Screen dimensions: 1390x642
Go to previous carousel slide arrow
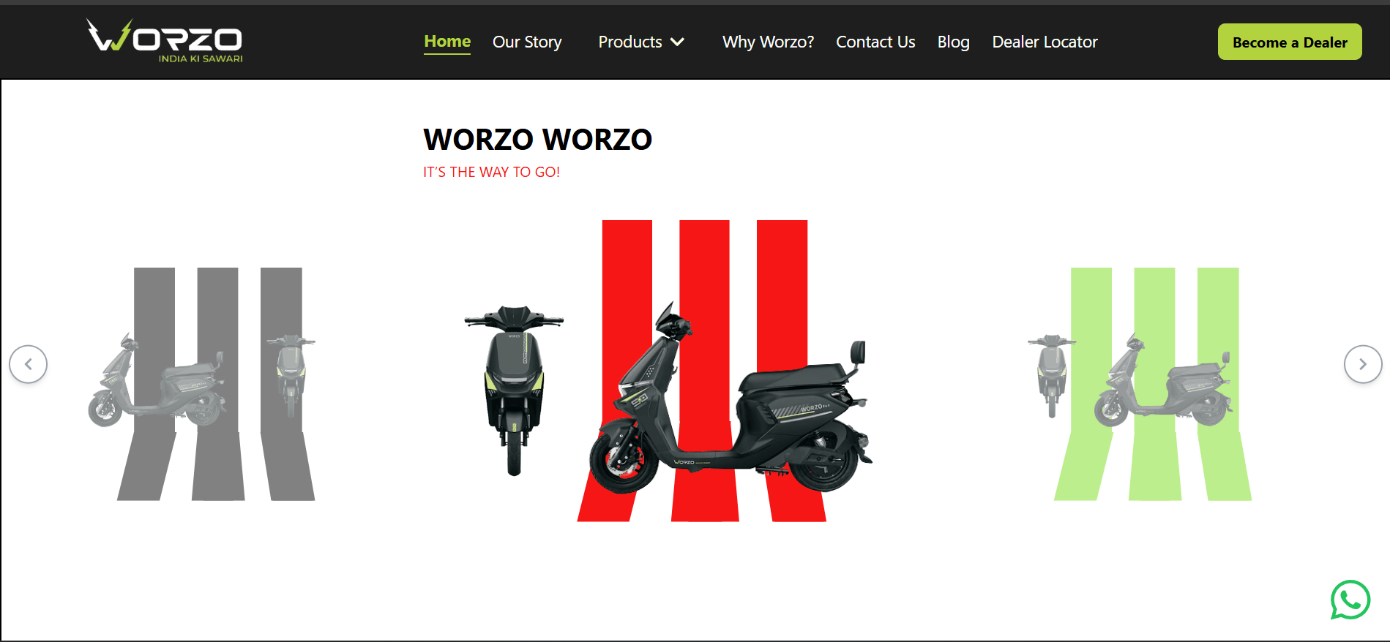pos(28,364)
